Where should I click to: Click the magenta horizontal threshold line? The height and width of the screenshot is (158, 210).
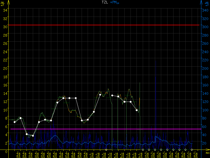coord(105,129)
